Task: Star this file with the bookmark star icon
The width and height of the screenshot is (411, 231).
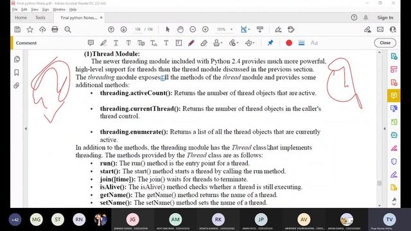Action: coord(30,30)
